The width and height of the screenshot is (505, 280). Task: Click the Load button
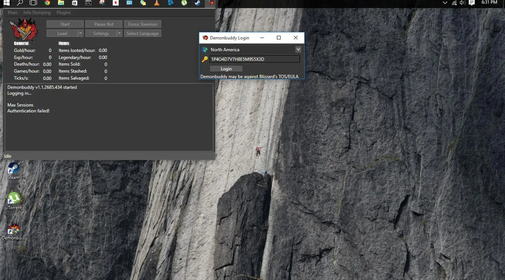pyautogui.click(x=62, y=33)
